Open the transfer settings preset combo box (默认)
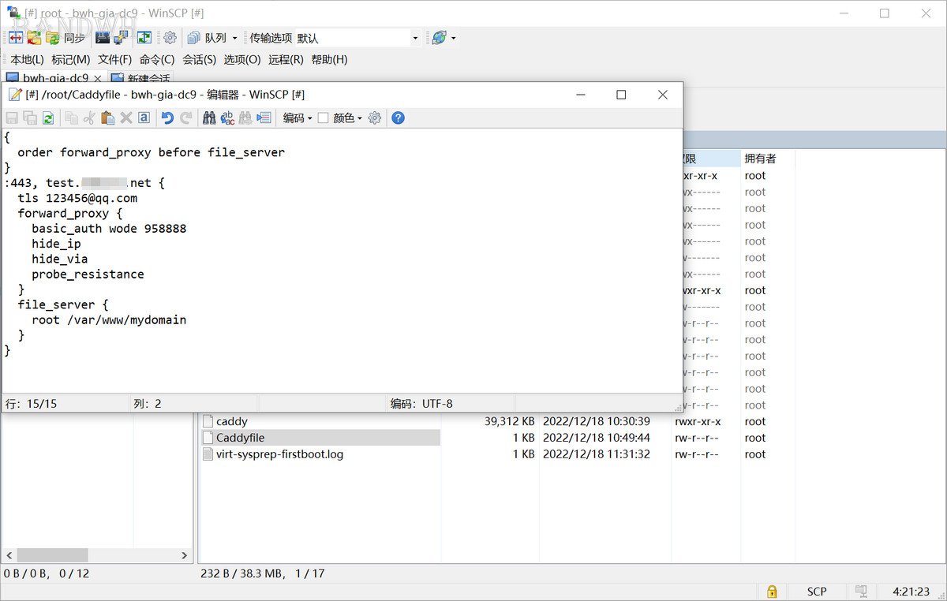Screen dimensions: 947x601 pos(357,37)
